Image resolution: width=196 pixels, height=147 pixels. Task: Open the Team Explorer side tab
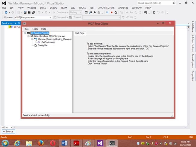pos(193,61)
